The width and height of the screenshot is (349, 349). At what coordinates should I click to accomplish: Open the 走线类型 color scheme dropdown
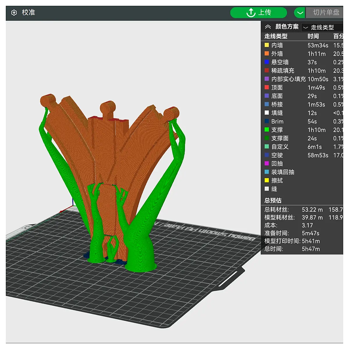pos(322,27)
